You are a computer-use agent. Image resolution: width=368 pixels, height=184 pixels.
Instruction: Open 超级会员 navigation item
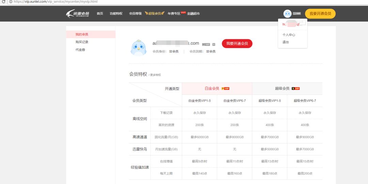click(x=154, y=14)
